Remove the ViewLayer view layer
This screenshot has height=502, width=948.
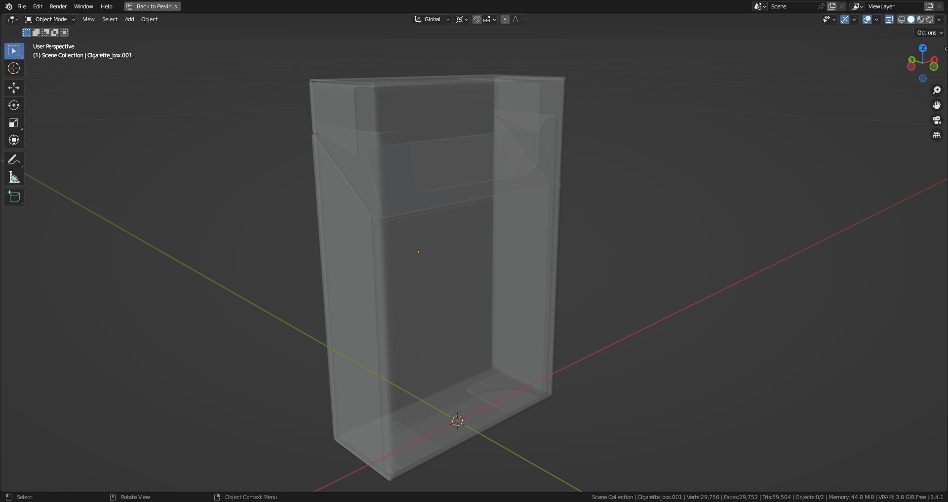coord(939,6)
